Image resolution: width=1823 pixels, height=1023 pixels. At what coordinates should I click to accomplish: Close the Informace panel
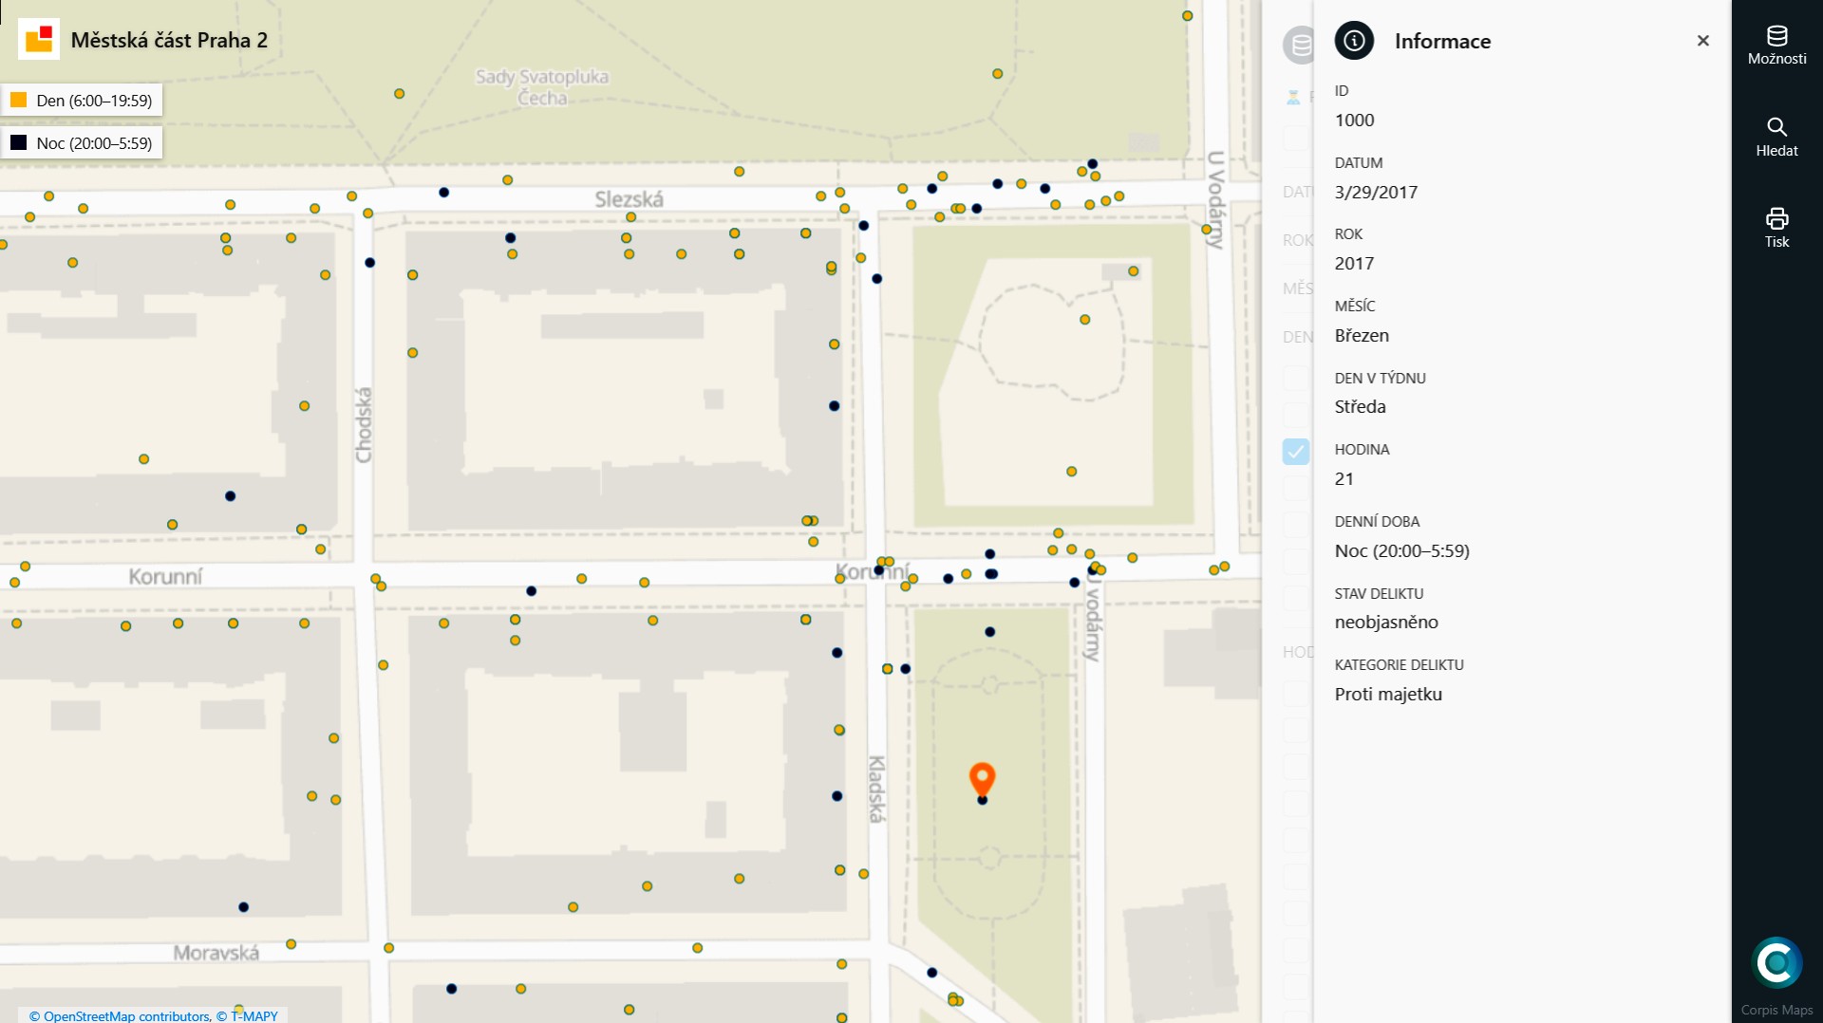click(x=1702, y=41)
